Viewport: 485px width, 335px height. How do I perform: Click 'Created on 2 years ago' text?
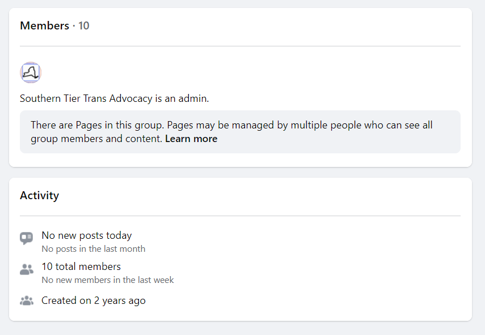tap(94, 300)
